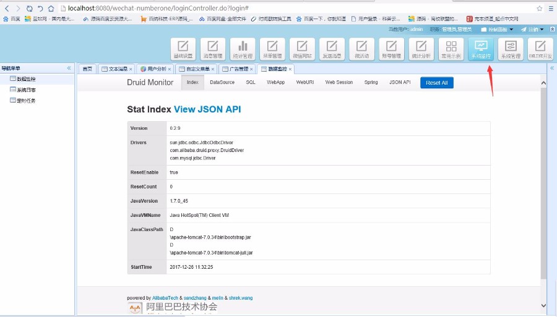
Task: Open Druid DataSource page
Action: click(222, 82)
